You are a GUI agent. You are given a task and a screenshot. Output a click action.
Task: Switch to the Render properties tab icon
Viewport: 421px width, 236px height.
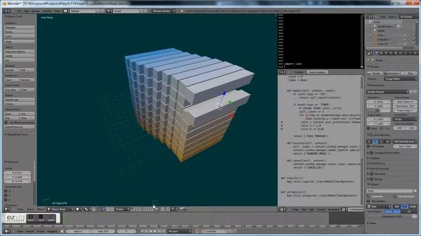(376, 53)
